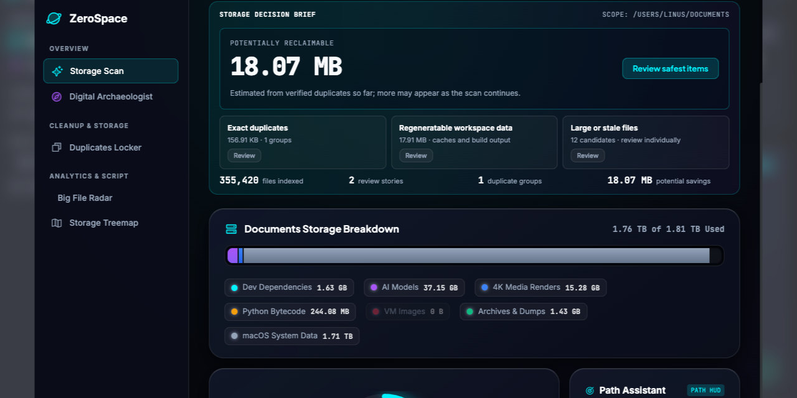Click the ZeroSpace planet logo icon

[x=54, y=19]
